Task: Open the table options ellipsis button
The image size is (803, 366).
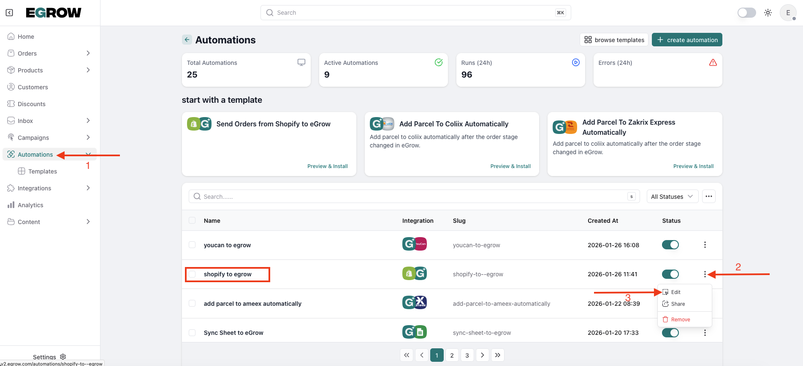Action: point(708,196)
